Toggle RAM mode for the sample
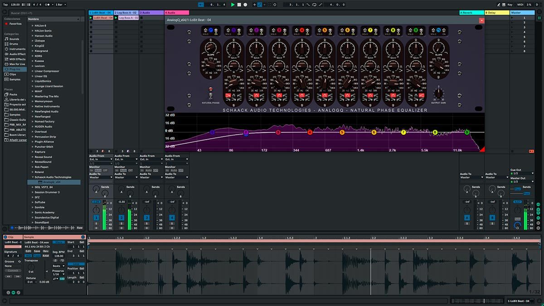The image size is (544, 306). (46, 256)
